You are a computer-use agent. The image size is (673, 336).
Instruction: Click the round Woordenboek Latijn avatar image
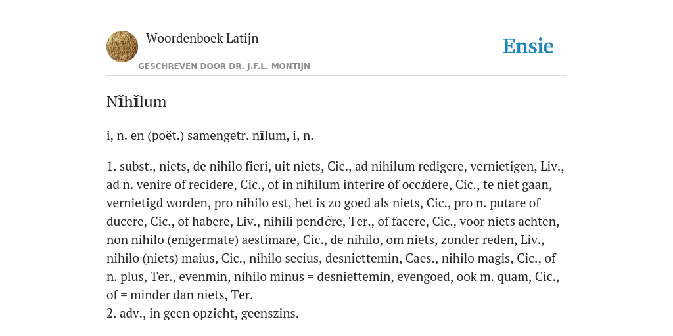122,47
